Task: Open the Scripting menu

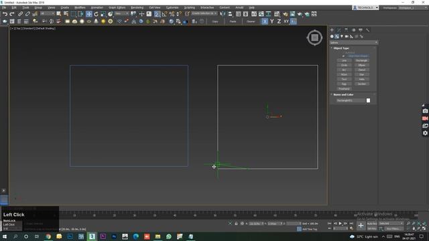Action: pyautogui.click(x=189, y=7)
